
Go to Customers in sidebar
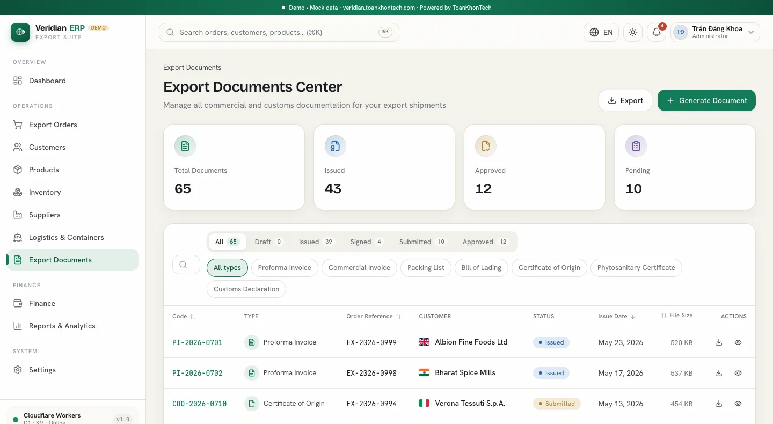click(72, 147)
